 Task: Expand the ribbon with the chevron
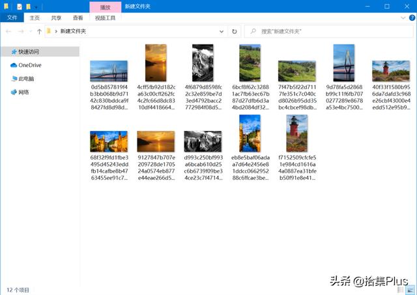(403, 18)
